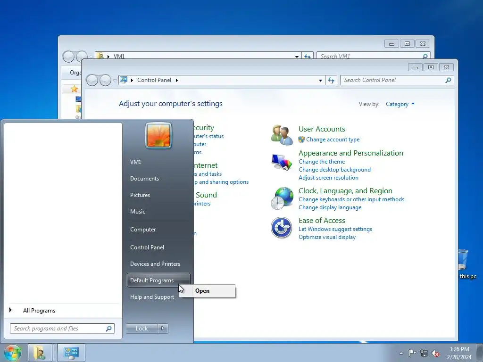Open the User Accounts heading link

click(322, 129)
